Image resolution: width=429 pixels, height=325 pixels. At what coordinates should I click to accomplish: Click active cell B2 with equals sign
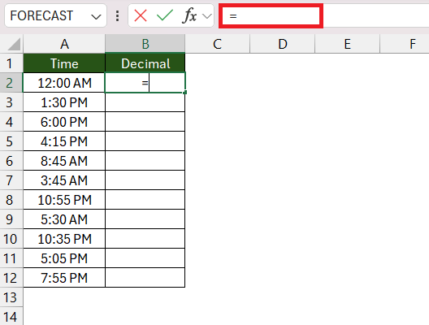[145, 83]
